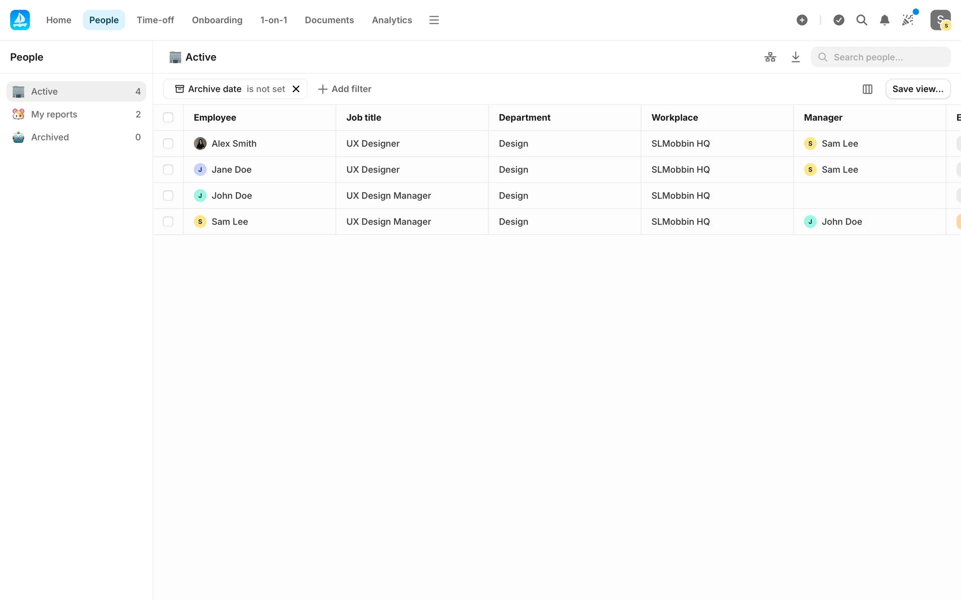Click the sailboat app logo
This screenshot has width=961, height=600.
coord(20,20)
